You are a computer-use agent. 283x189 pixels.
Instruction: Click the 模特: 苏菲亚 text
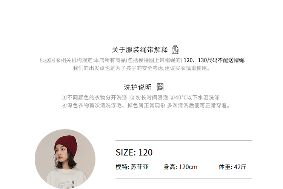tap(132, 167)
